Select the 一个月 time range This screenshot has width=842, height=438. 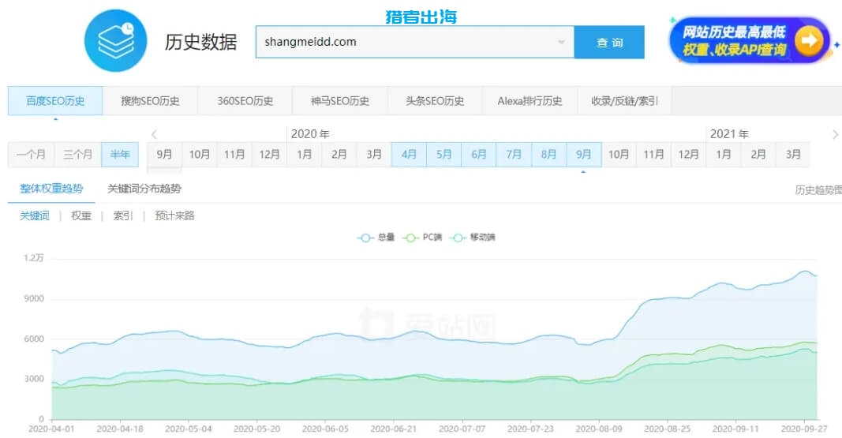[31, 155]
